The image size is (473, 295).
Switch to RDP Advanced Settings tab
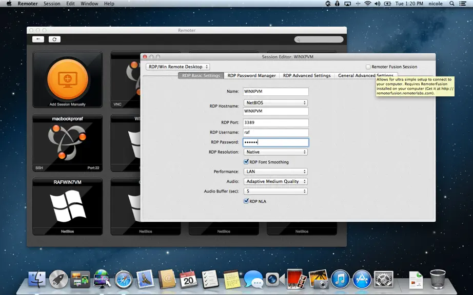tap(307, 76)
